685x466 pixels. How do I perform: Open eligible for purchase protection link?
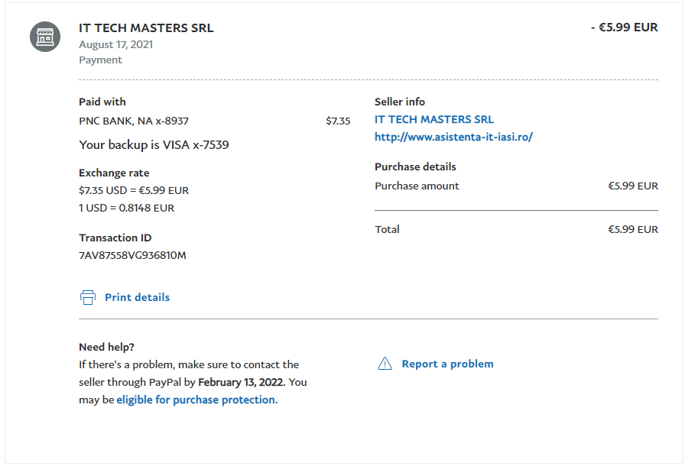[195, 400]
